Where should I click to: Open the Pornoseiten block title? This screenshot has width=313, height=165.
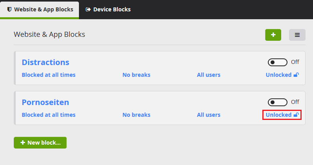click(45, 102)
